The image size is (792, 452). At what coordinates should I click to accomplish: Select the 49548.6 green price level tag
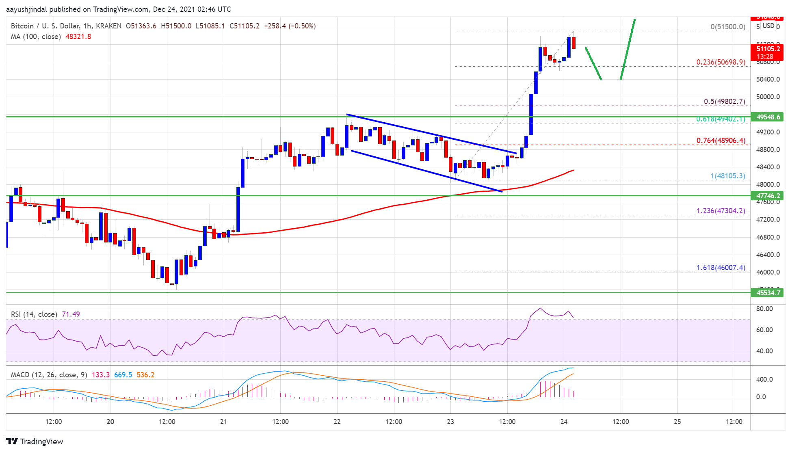[x=768, y=117]
